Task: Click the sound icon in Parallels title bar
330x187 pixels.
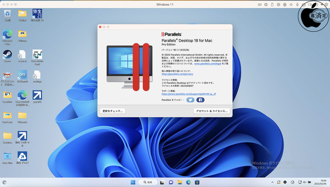Action: (x=291, y=5)
